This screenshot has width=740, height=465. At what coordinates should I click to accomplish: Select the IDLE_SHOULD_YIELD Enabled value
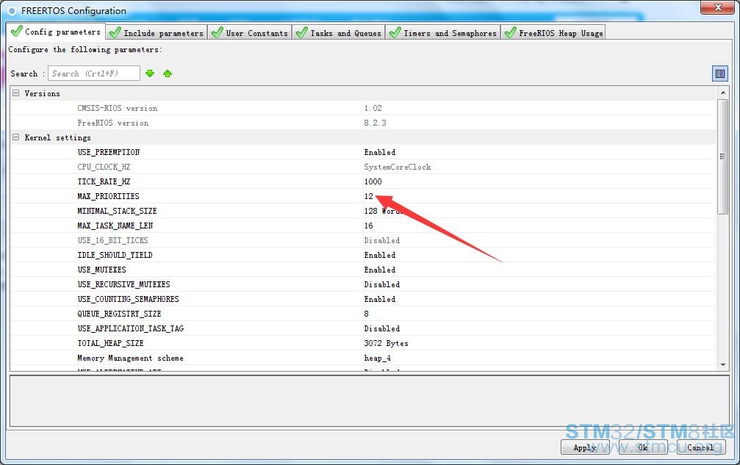[x=380, y=255]
